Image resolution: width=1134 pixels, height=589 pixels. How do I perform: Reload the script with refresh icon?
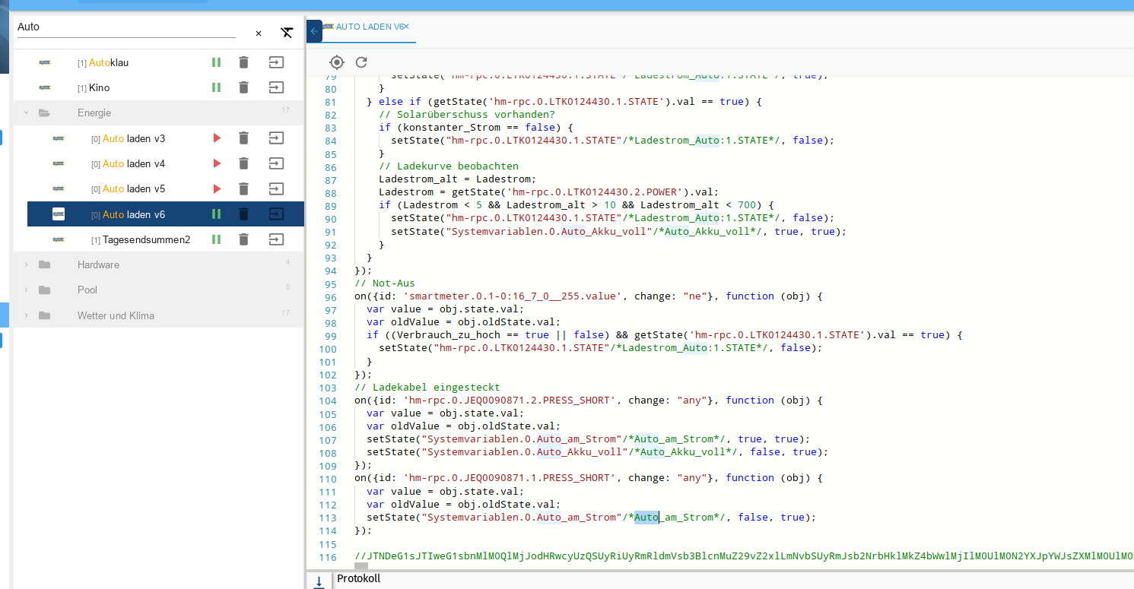361,62
